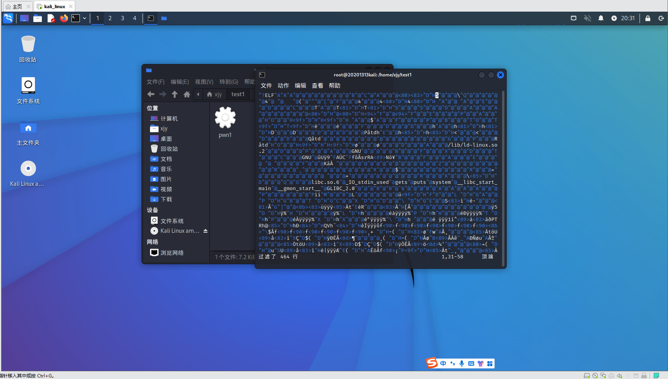The width and height of the screenshot is (668, 379).
Task: Toggle Chinese input mode 中 button
Action: (443, 363)
